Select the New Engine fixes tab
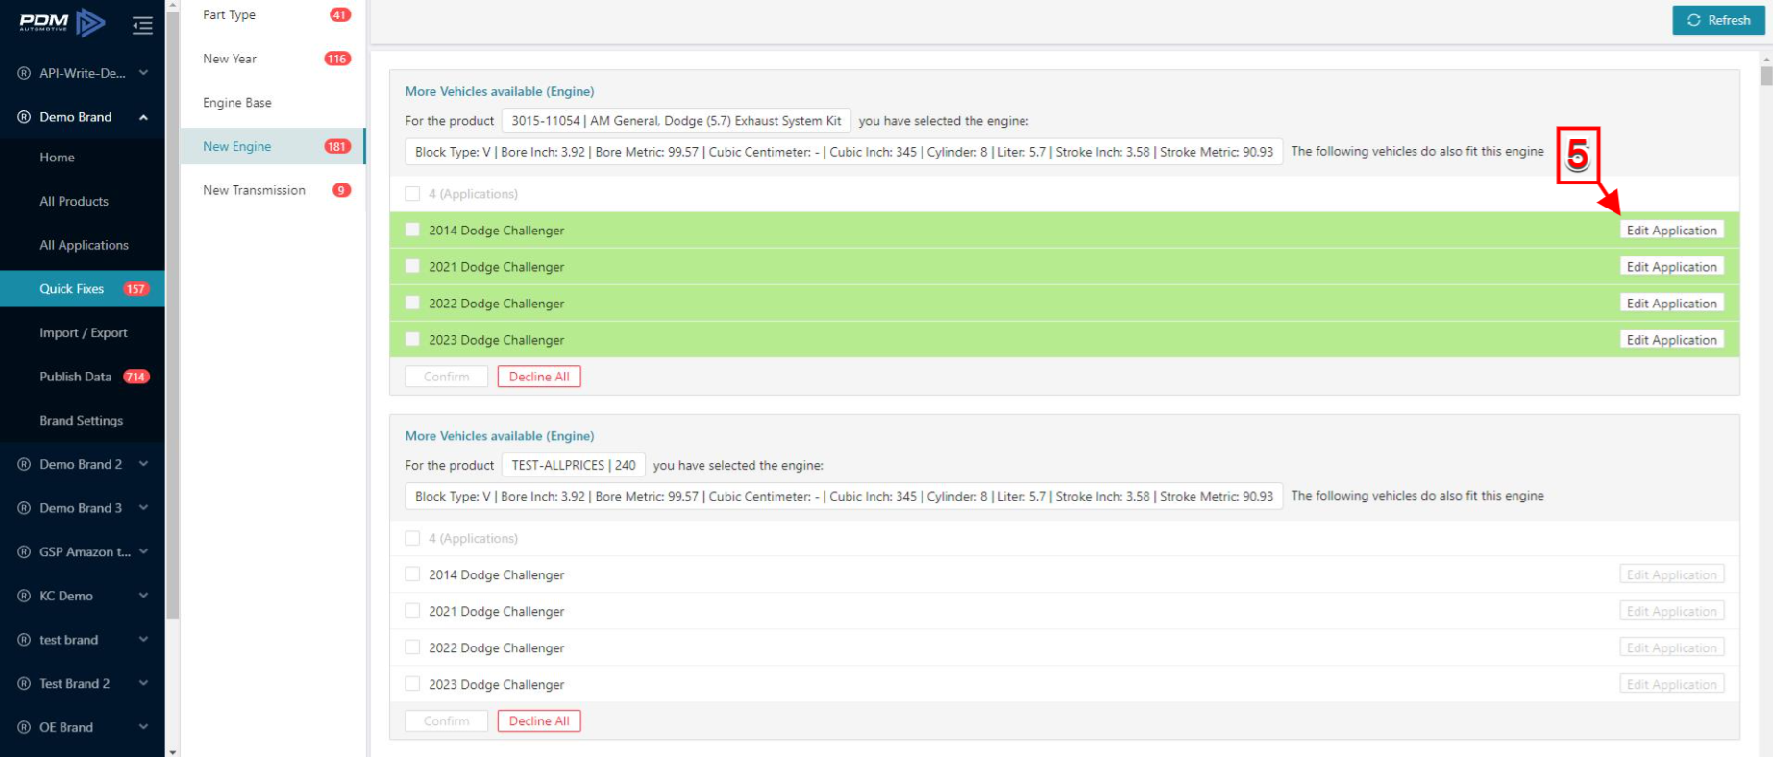 [273, 146]
